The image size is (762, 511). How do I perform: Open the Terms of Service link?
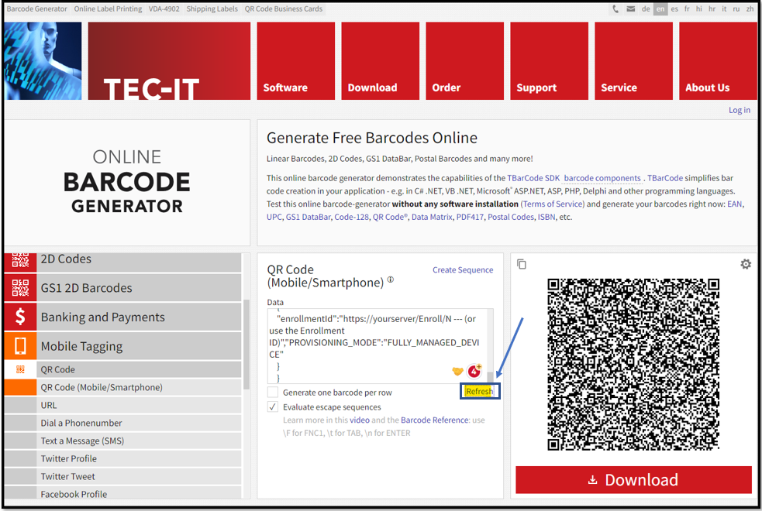point(553,204)
